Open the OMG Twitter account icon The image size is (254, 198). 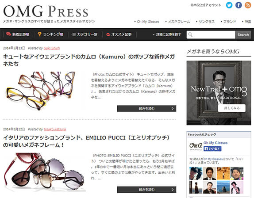(x=229, y=5)
